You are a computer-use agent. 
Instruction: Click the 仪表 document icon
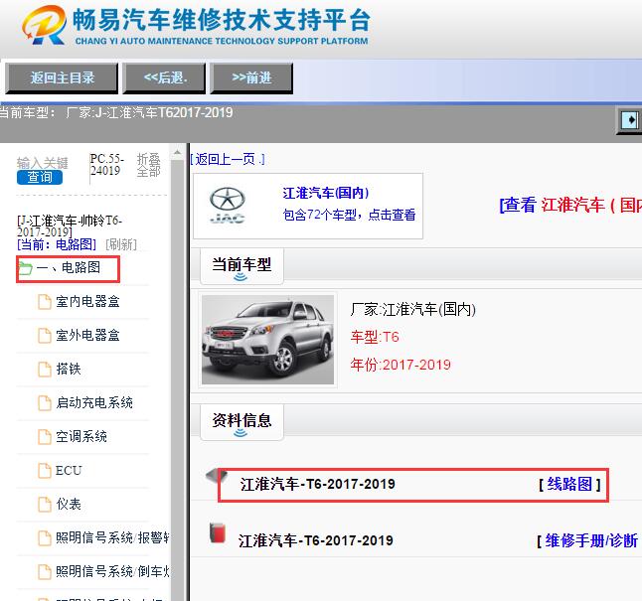point(44,505)
